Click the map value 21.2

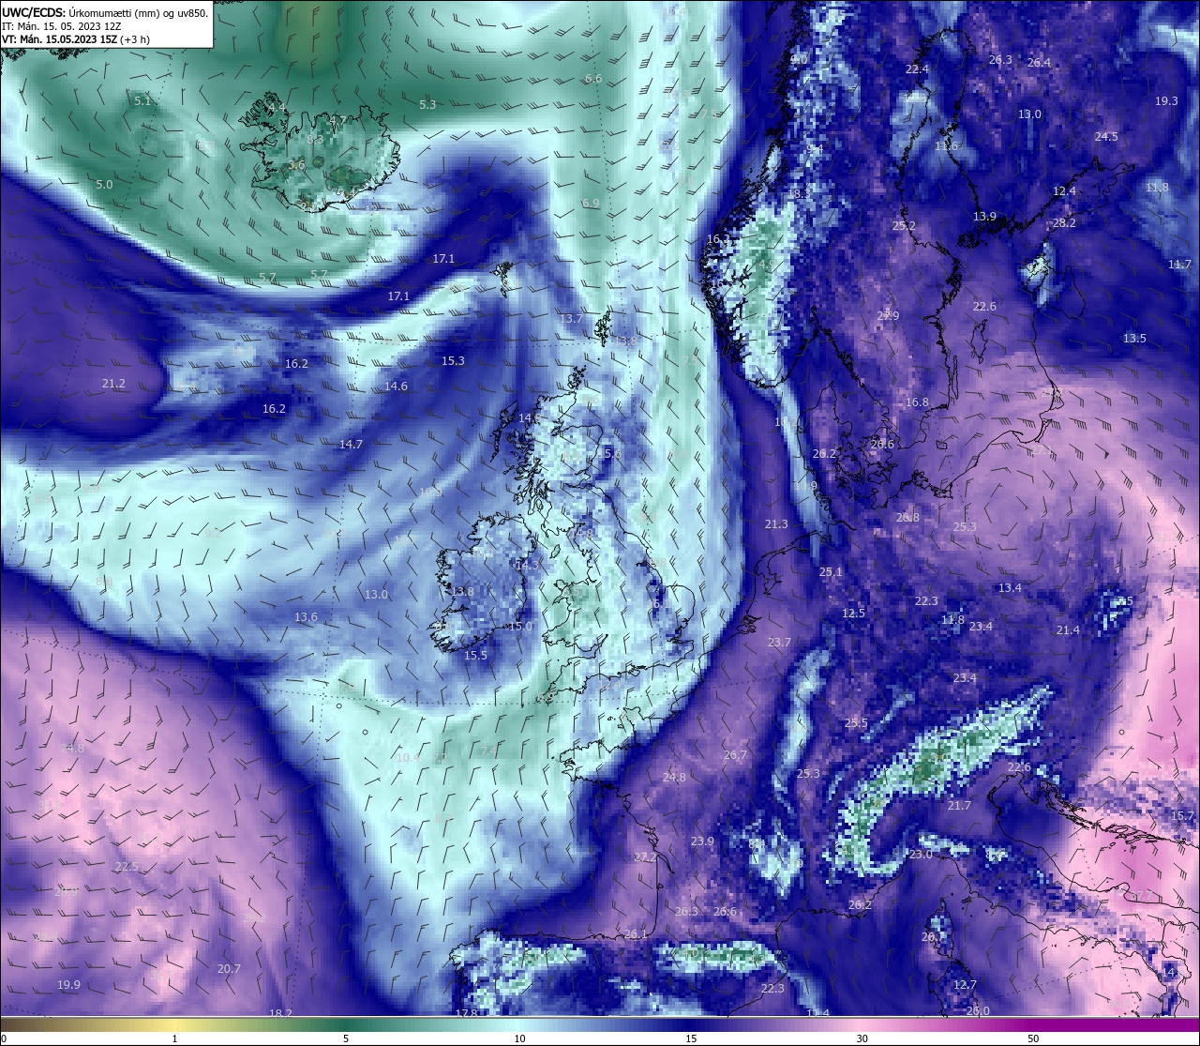pos(113,384)
